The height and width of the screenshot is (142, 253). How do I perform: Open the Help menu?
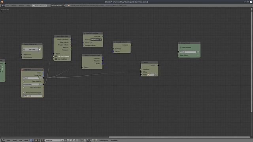click(28, 6)
